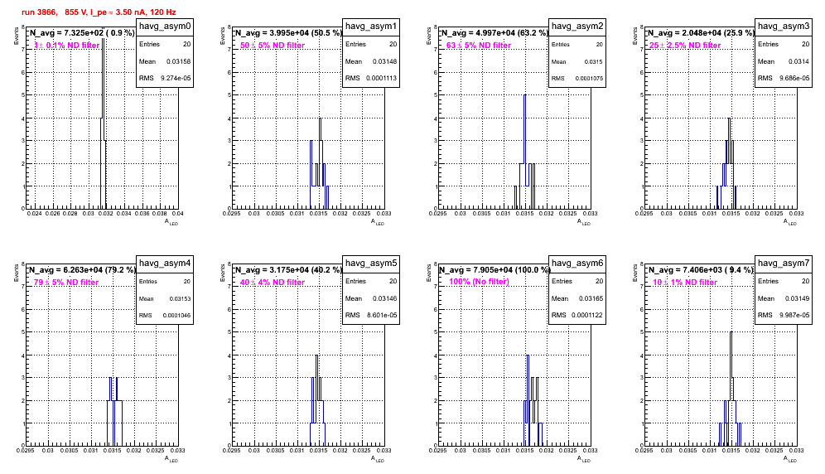
Task: Click the N_avg = 4.997e+04 label
Action: tap(494, 33)
